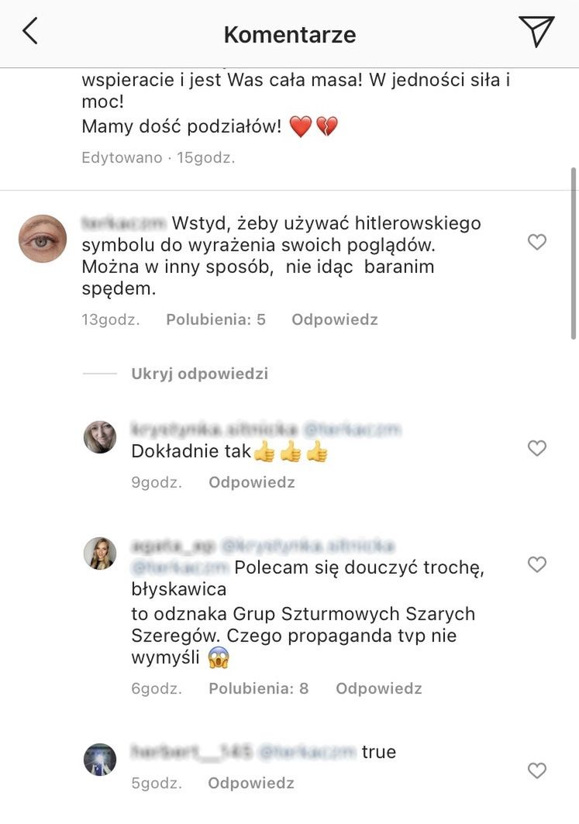Like the comment about hitlerowskiego symbolu
Image resolution: width=579 pixels, height=824 pixels.
(537, 243)
